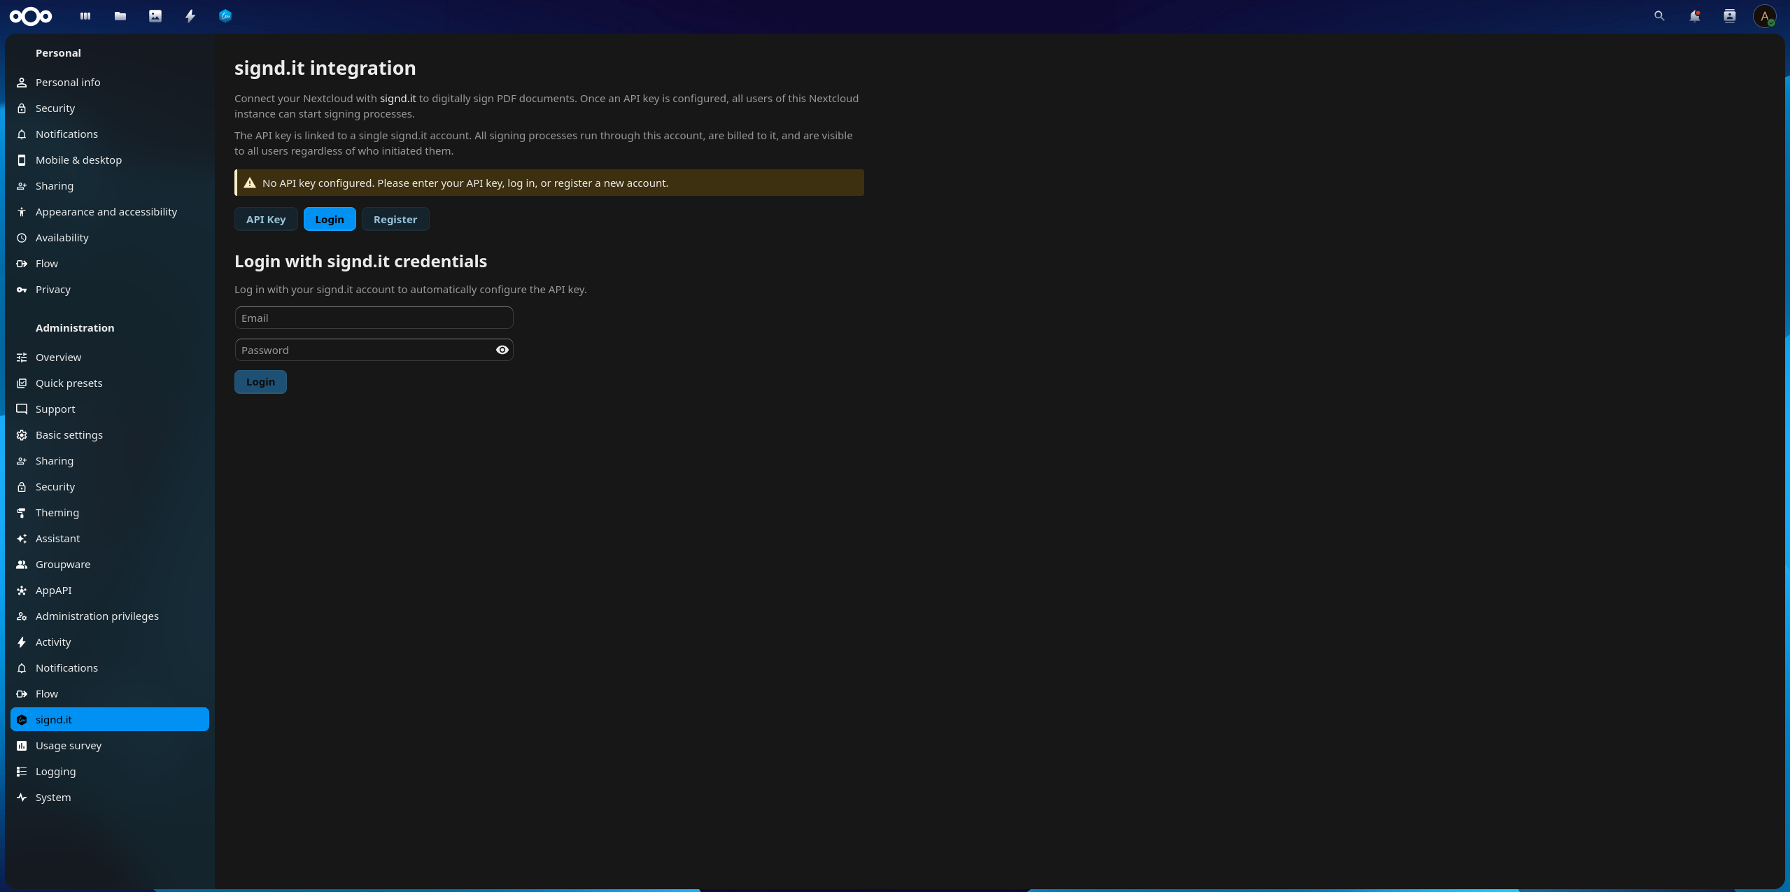This screenshot has width=1790, height=892.
Task: Open unified search
Action: point(1659,16)
